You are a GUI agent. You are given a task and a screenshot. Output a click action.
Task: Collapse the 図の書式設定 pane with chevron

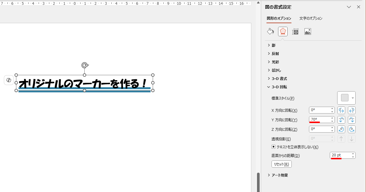(349, 7)
